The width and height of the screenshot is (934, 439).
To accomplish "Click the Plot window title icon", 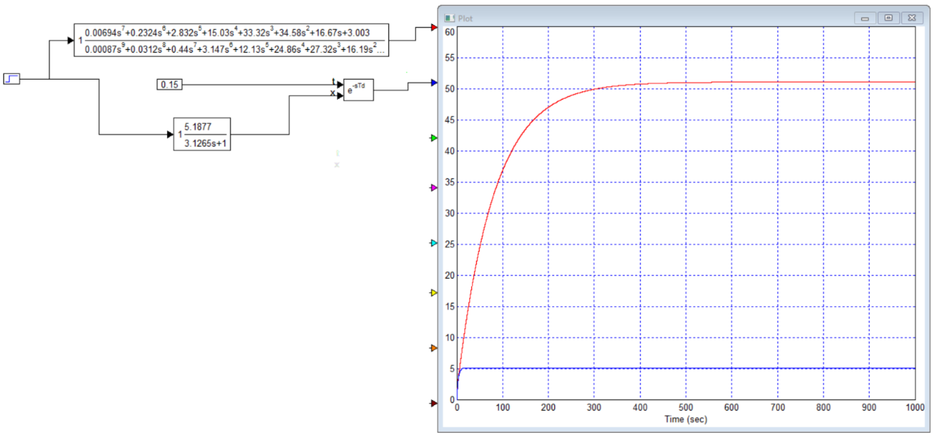I will click(450, 18).
